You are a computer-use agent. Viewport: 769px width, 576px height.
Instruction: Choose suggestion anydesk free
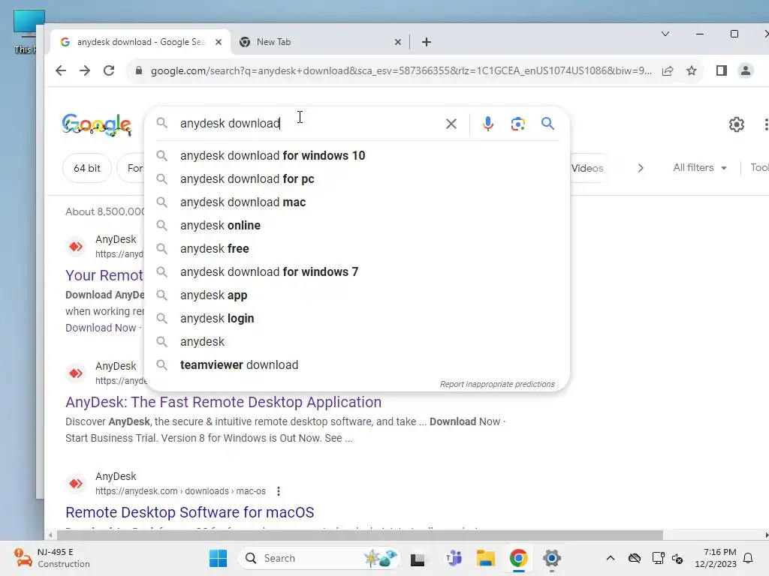tap(357, 249)
